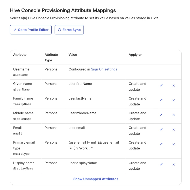Click the emailType expression value
The image size is (190, 190).
94,145
